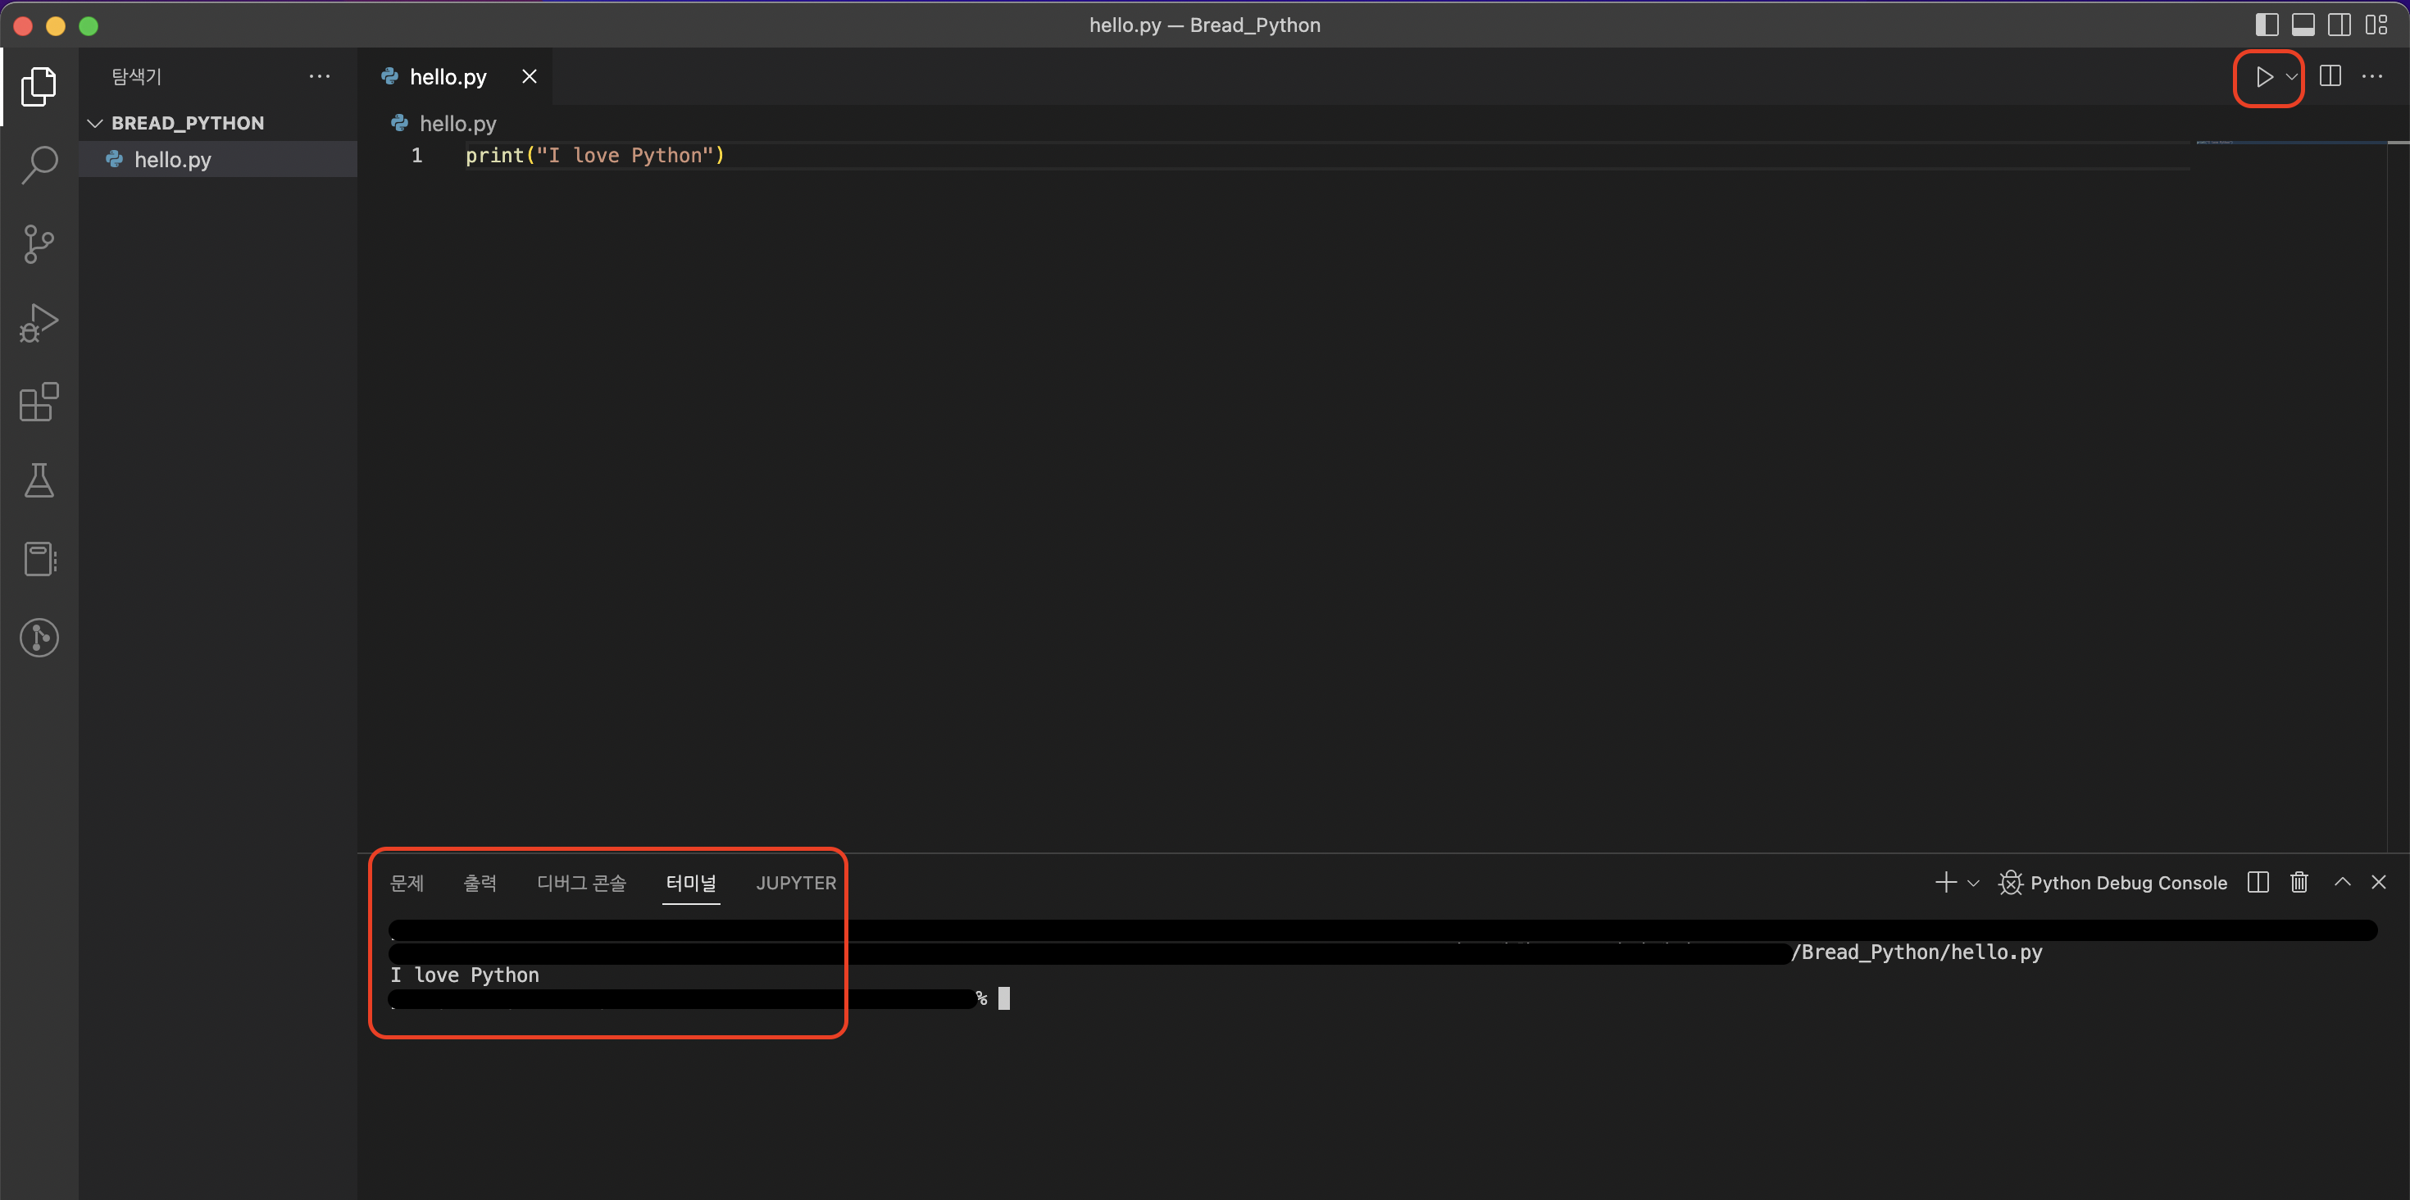Screen dimensions: 2410x1200
Task: Open the Extensions marketplace view
Action: click(39, 402)
